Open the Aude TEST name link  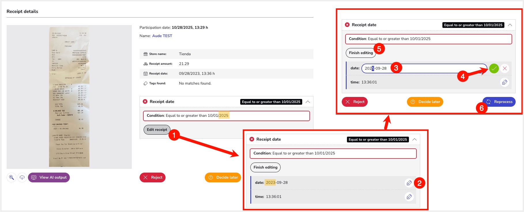click(162, 36)
